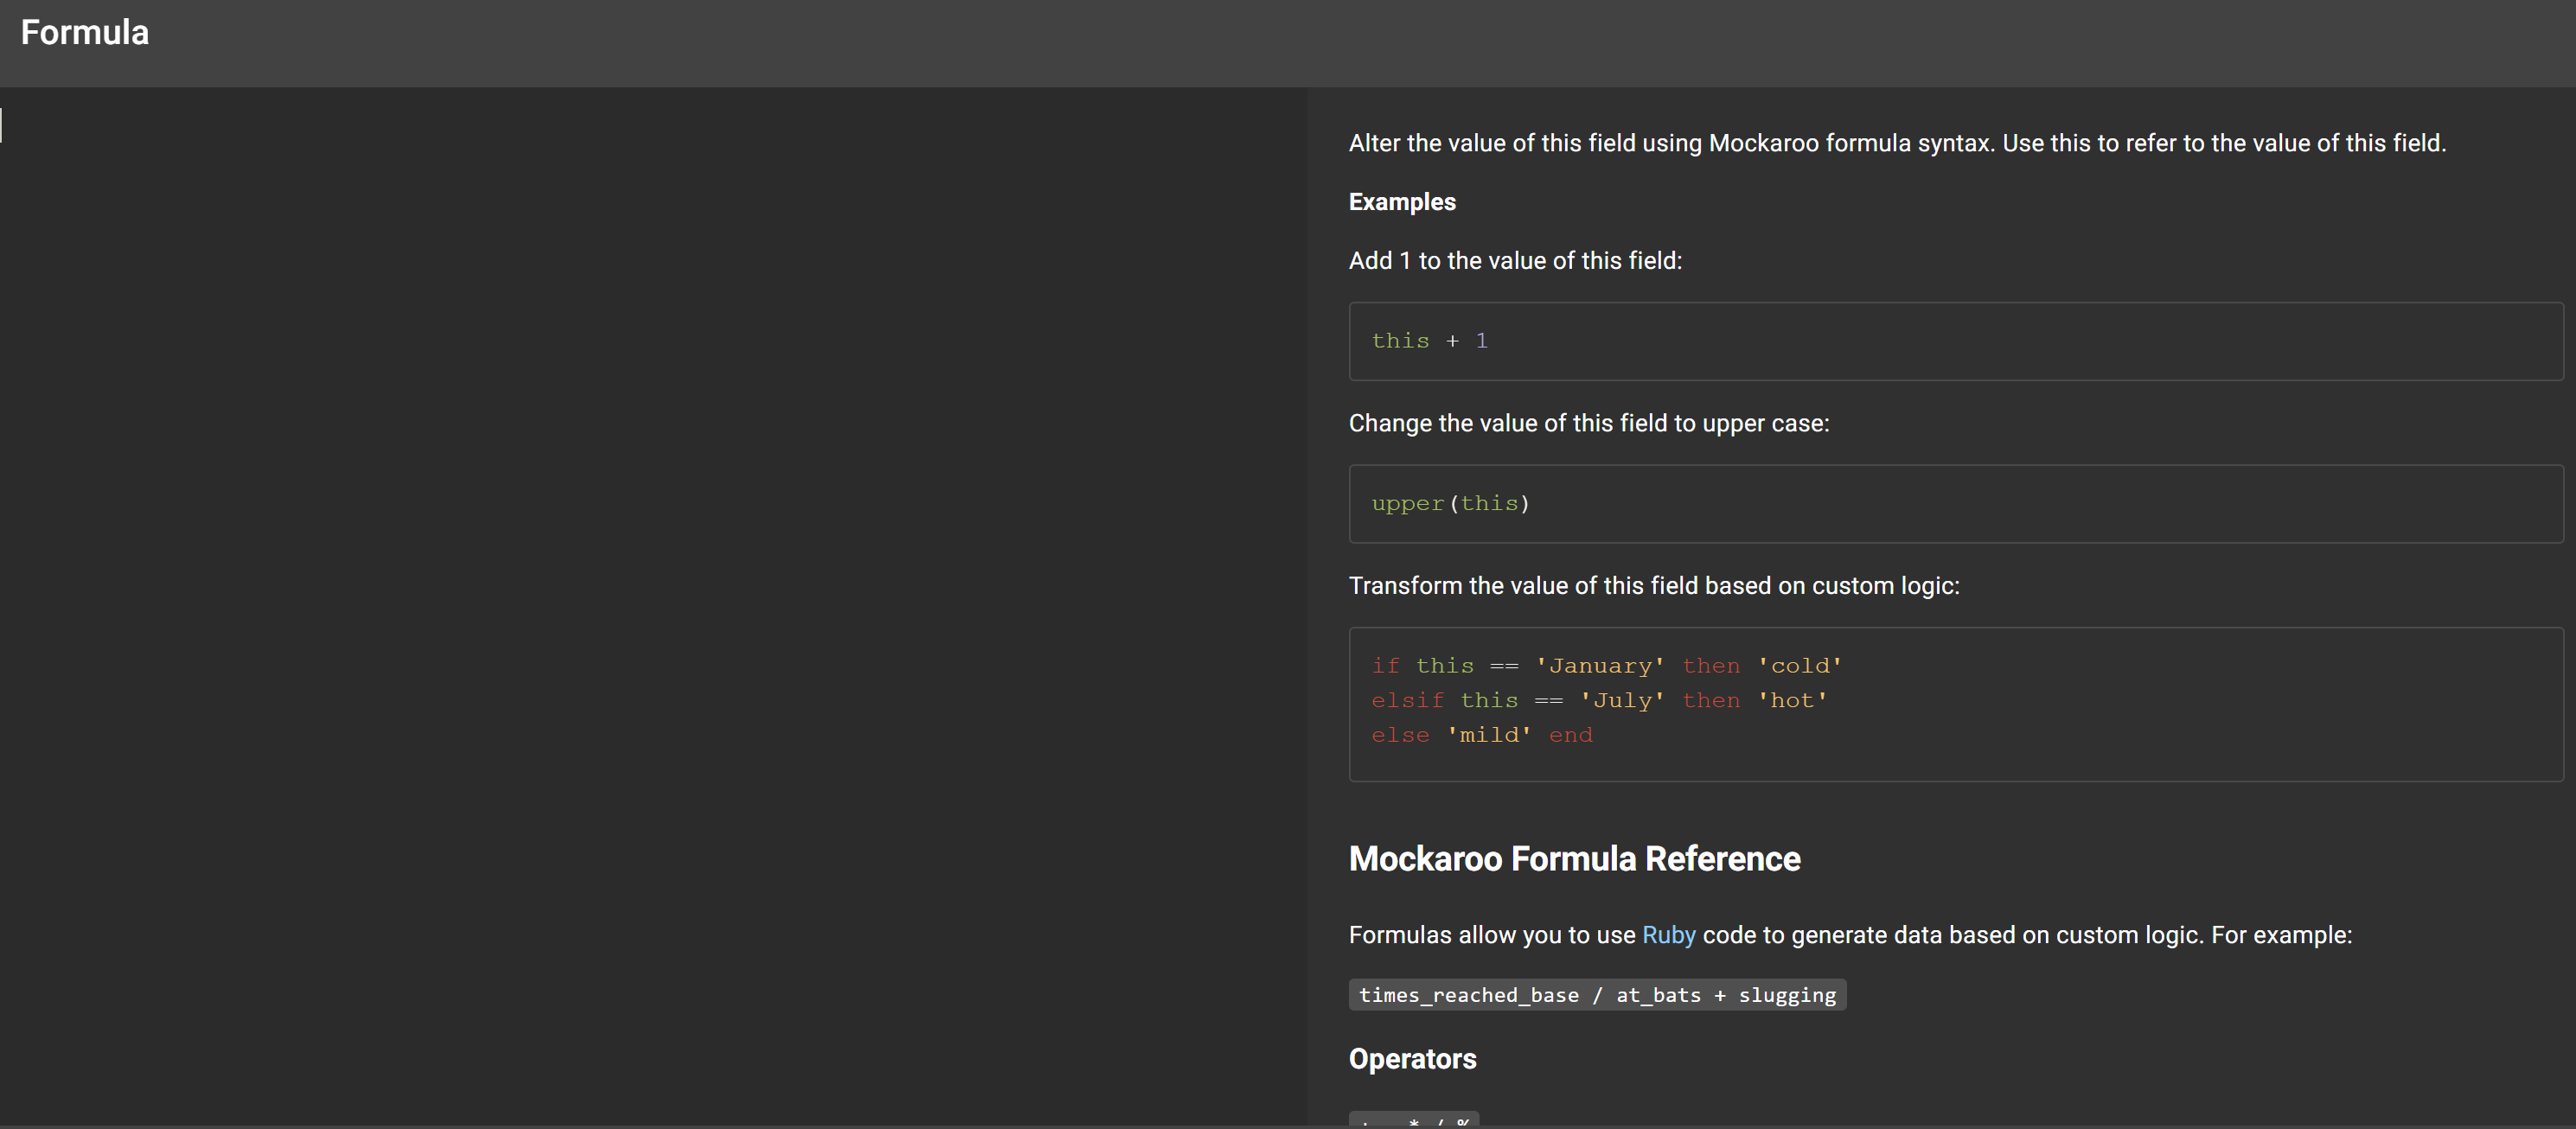This screenshot has height=1129, width=2576.
Task: Click the 'January' string in code
Action: [x=1600, y=666]
